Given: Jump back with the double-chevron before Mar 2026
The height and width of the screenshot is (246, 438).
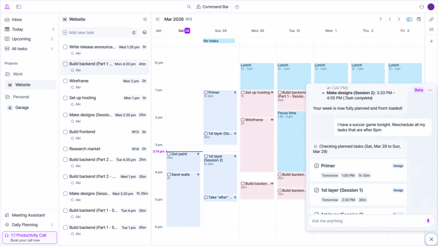Looking at the screenshot, I should coord(157,19).
